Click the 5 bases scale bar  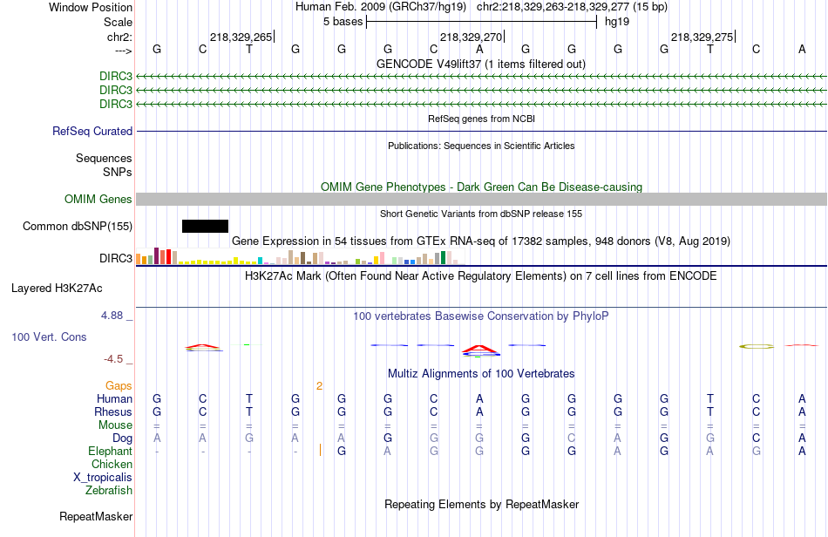[x=482, y=22]
